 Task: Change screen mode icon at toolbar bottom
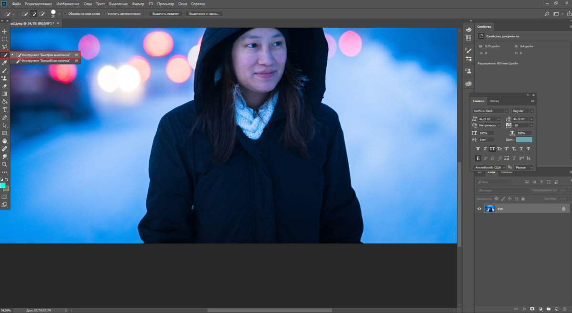[x=5, y=204]
